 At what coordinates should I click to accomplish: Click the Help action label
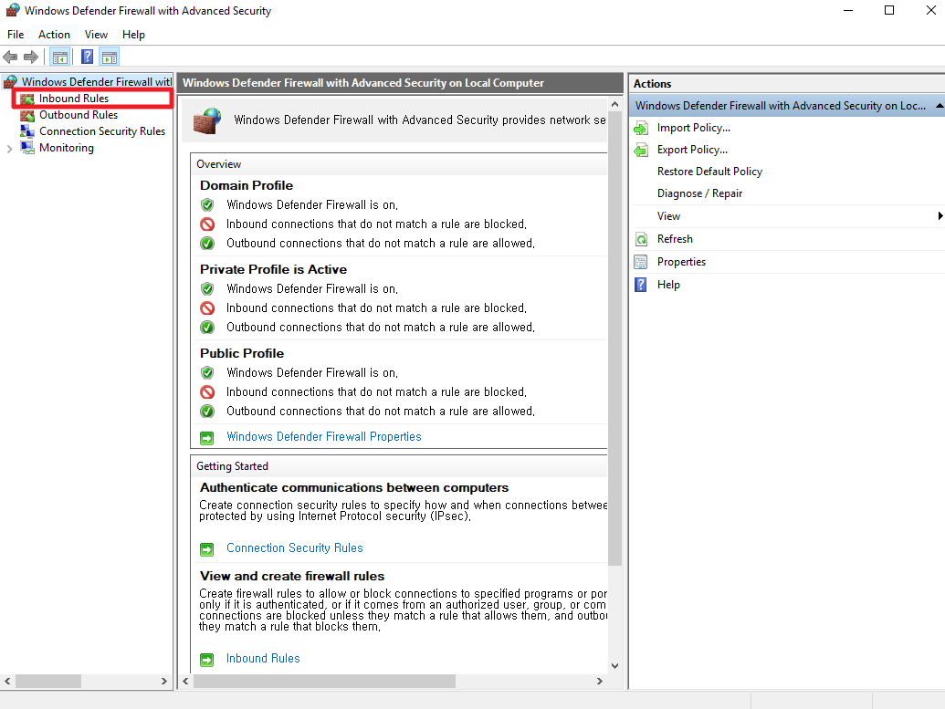[668, 285]
